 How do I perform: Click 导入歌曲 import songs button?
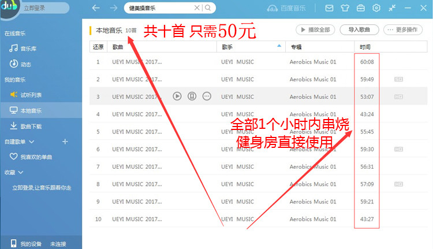(359, 29)
